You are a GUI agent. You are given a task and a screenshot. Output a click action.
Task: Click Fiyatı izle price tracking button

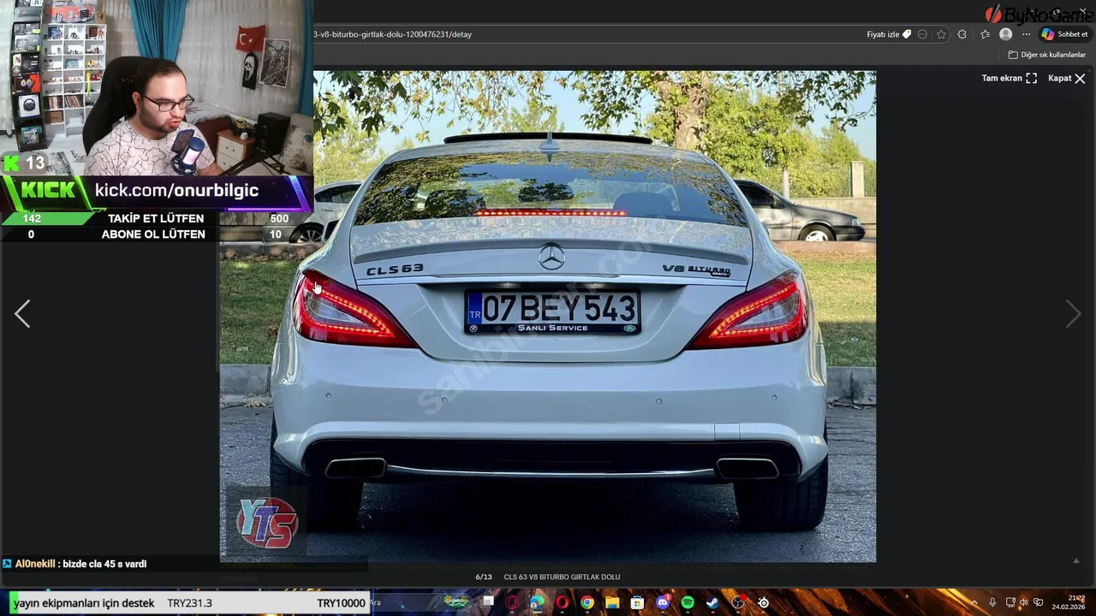(889, 34)
